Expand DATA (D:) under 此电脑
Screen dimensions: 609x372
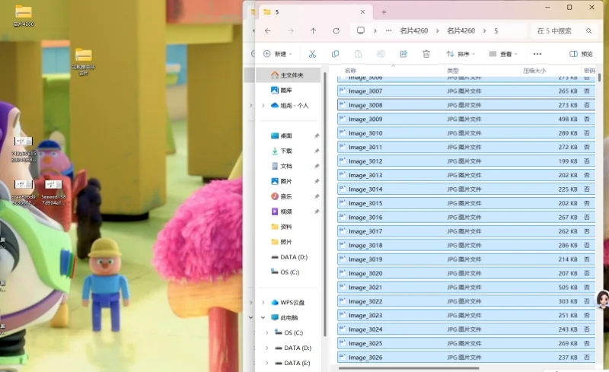tap(267, 348)
